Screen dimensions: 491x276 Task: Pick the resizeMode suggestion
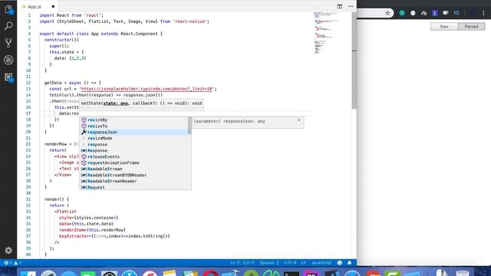(x=133, y=138)
